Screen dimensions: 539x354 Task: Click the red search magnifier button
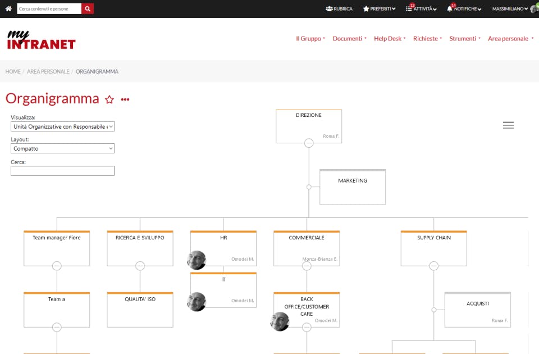coord(88,8)
